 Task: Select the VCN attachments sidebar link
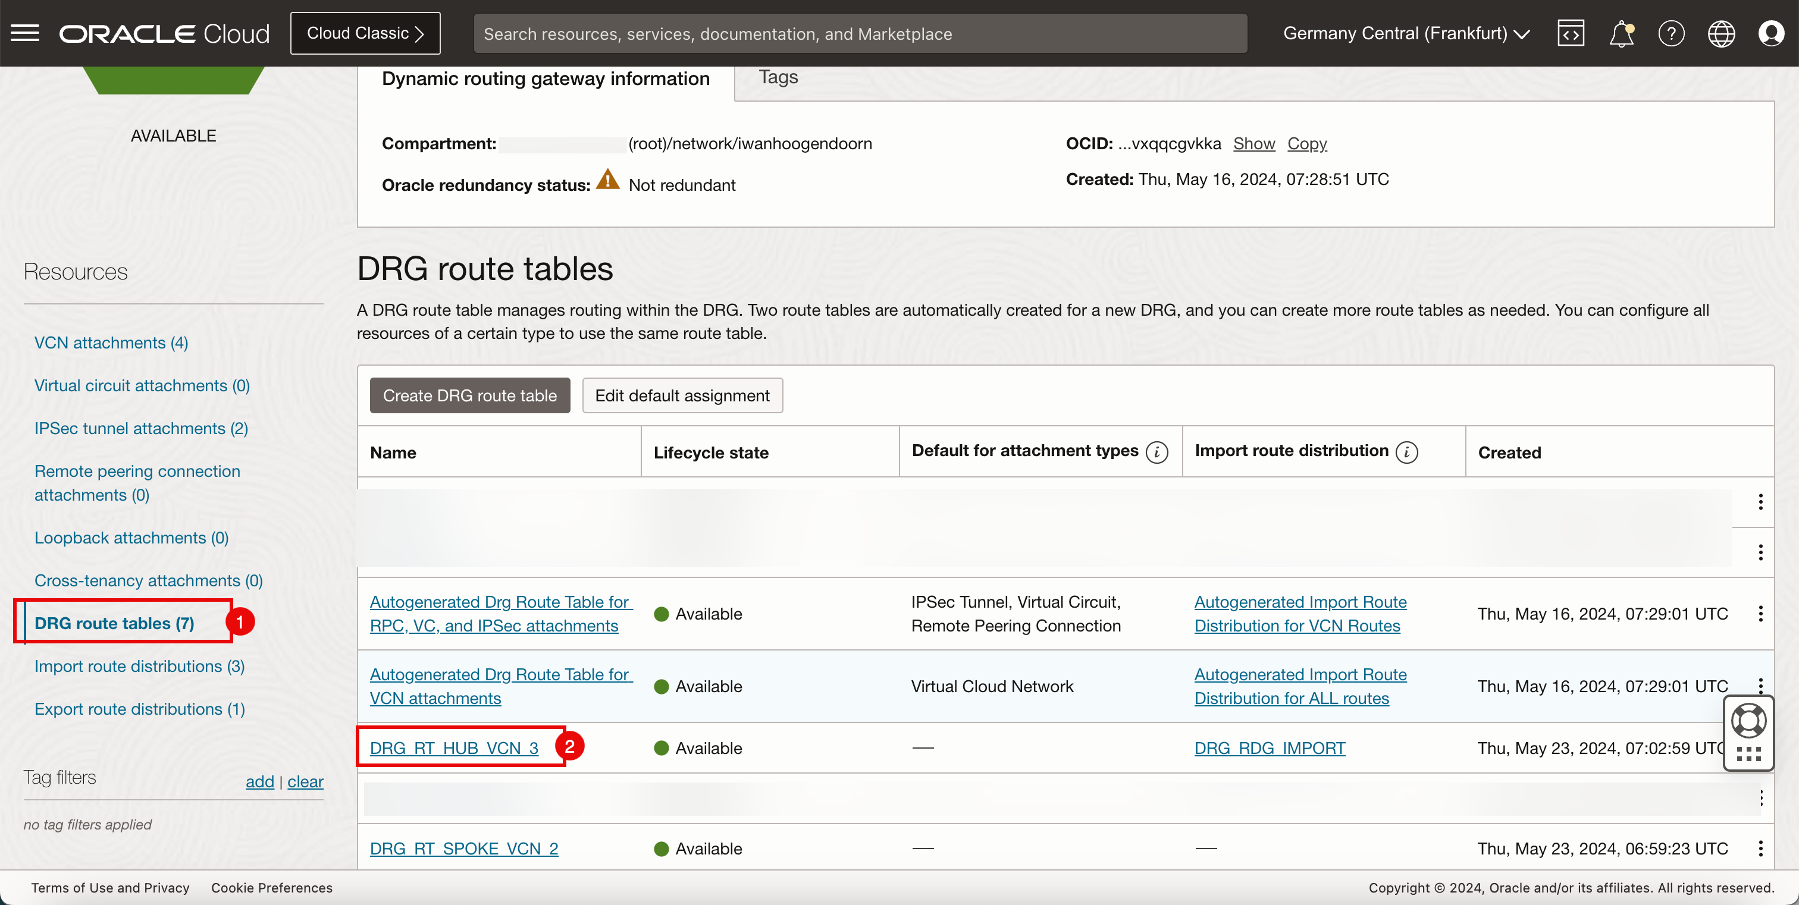112,342
